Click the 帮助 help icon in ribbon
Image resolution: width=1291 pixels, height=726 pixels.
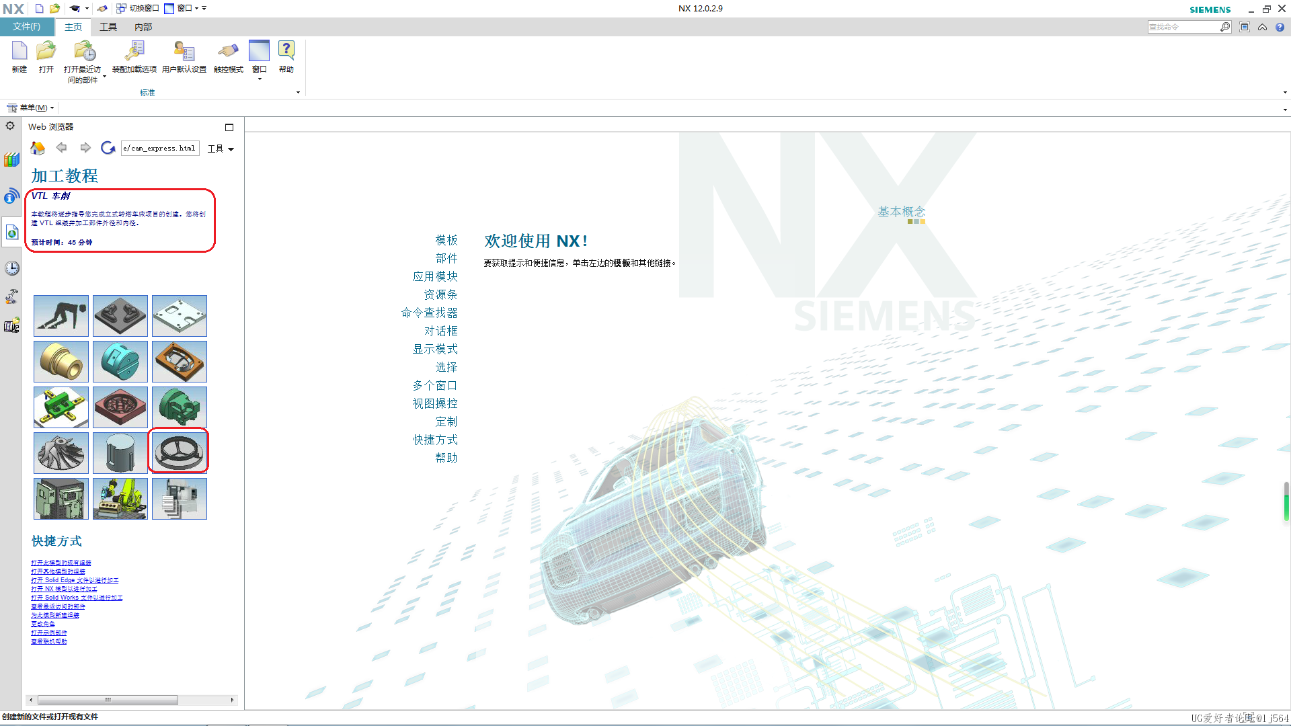pyautogui.click(x=286, y=57)
